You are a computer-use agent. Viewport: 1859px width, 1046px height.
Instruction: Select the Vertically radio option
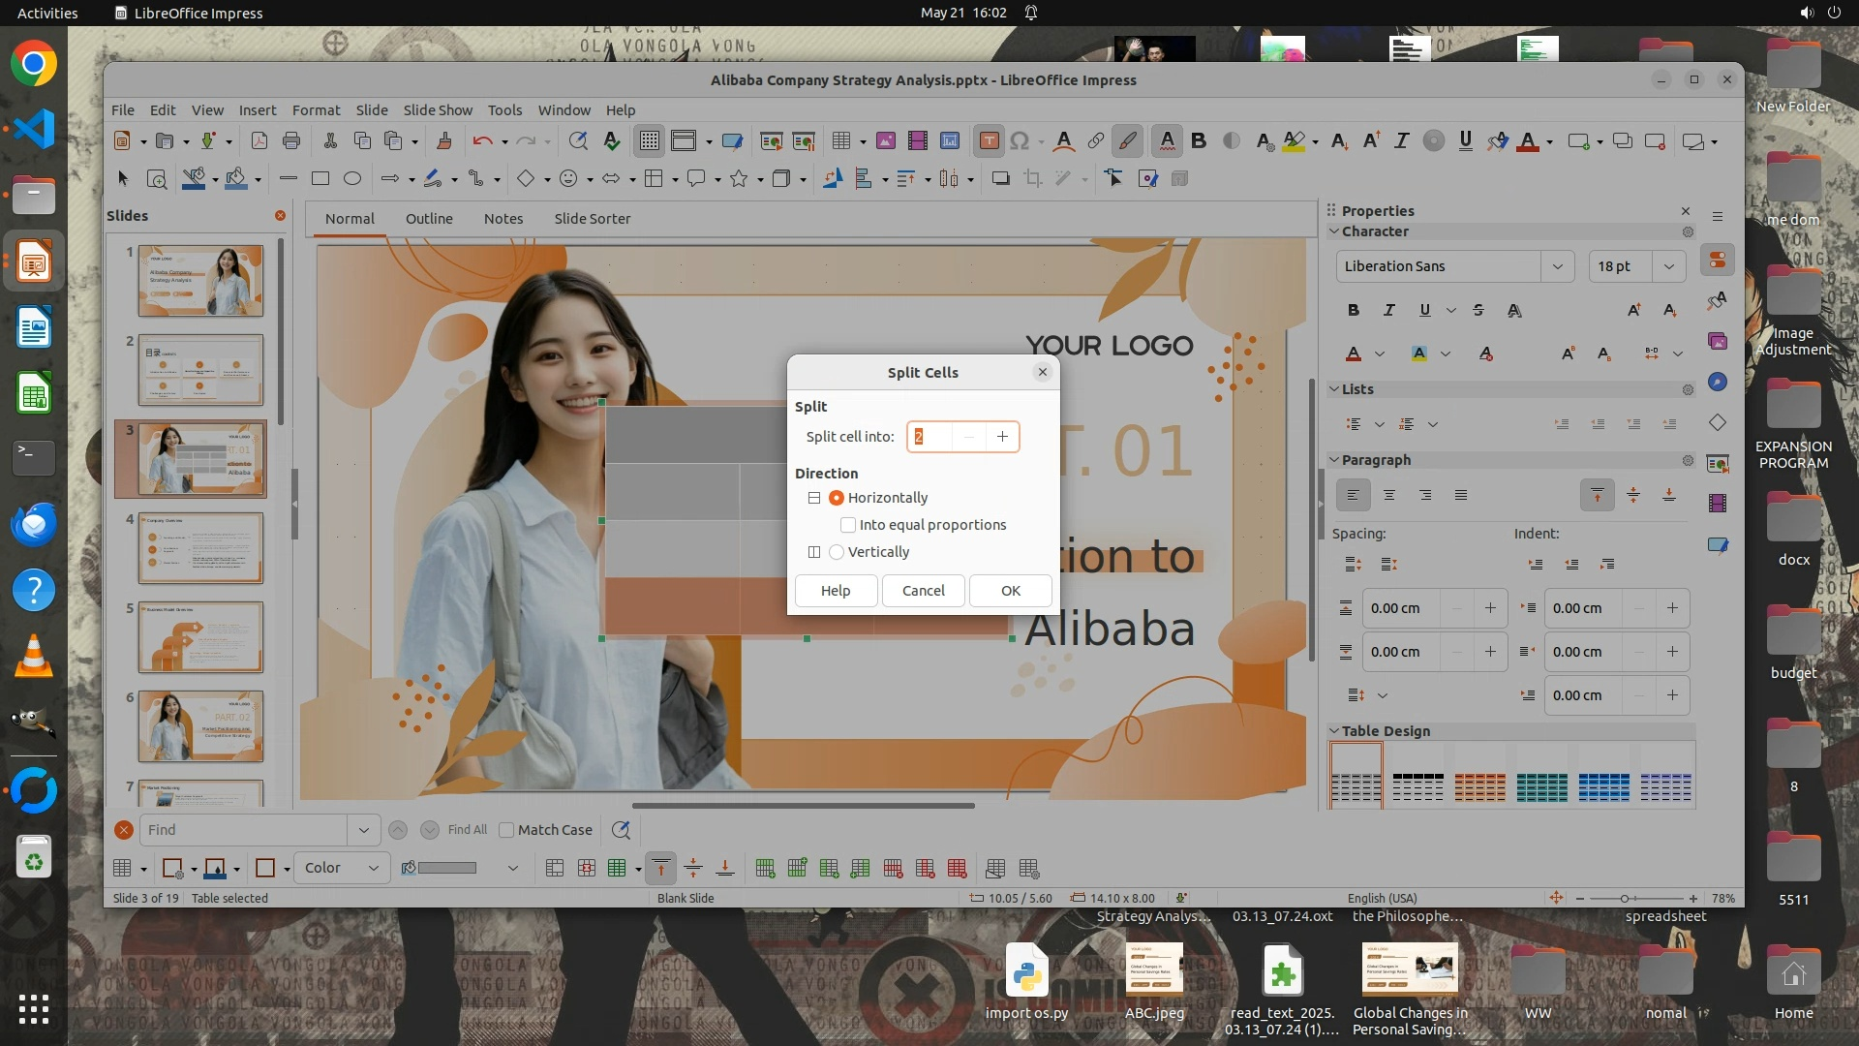837,552
